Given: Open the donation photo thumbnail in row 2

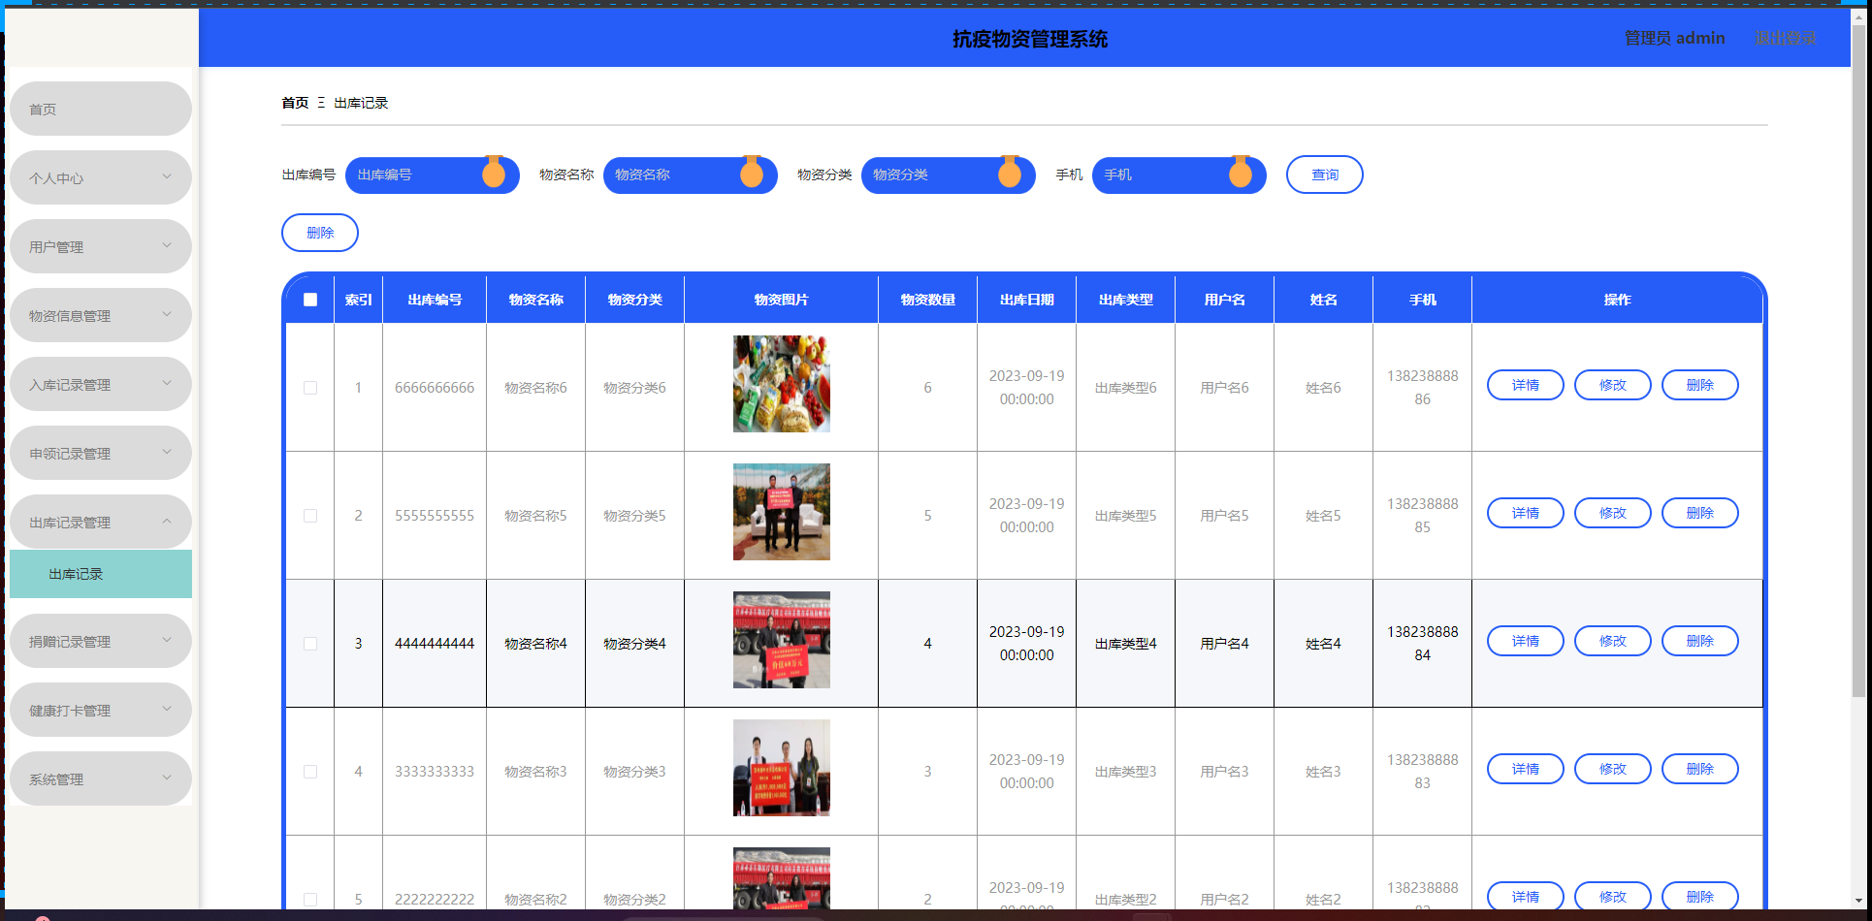Looking at the screenshot, I should (781, 512).
